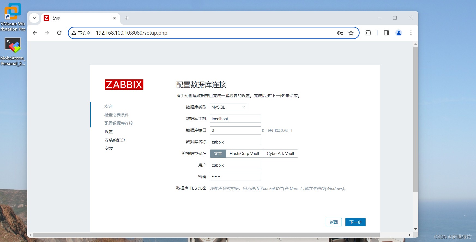Open the Chrome profile avatar
Viewport: 476px width, 242px height.
pos(399,33)
